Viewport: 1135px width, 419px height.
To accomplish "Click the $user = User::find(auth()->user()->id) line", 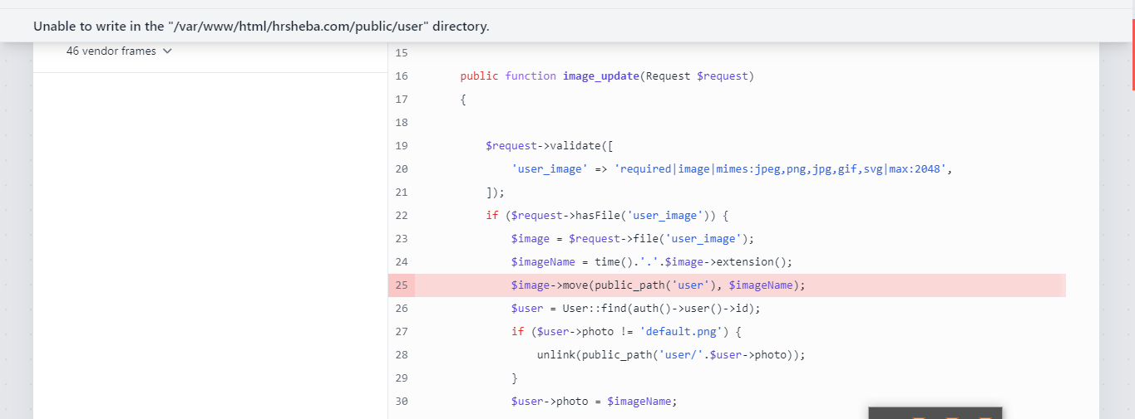I will (x=635, y=308).
